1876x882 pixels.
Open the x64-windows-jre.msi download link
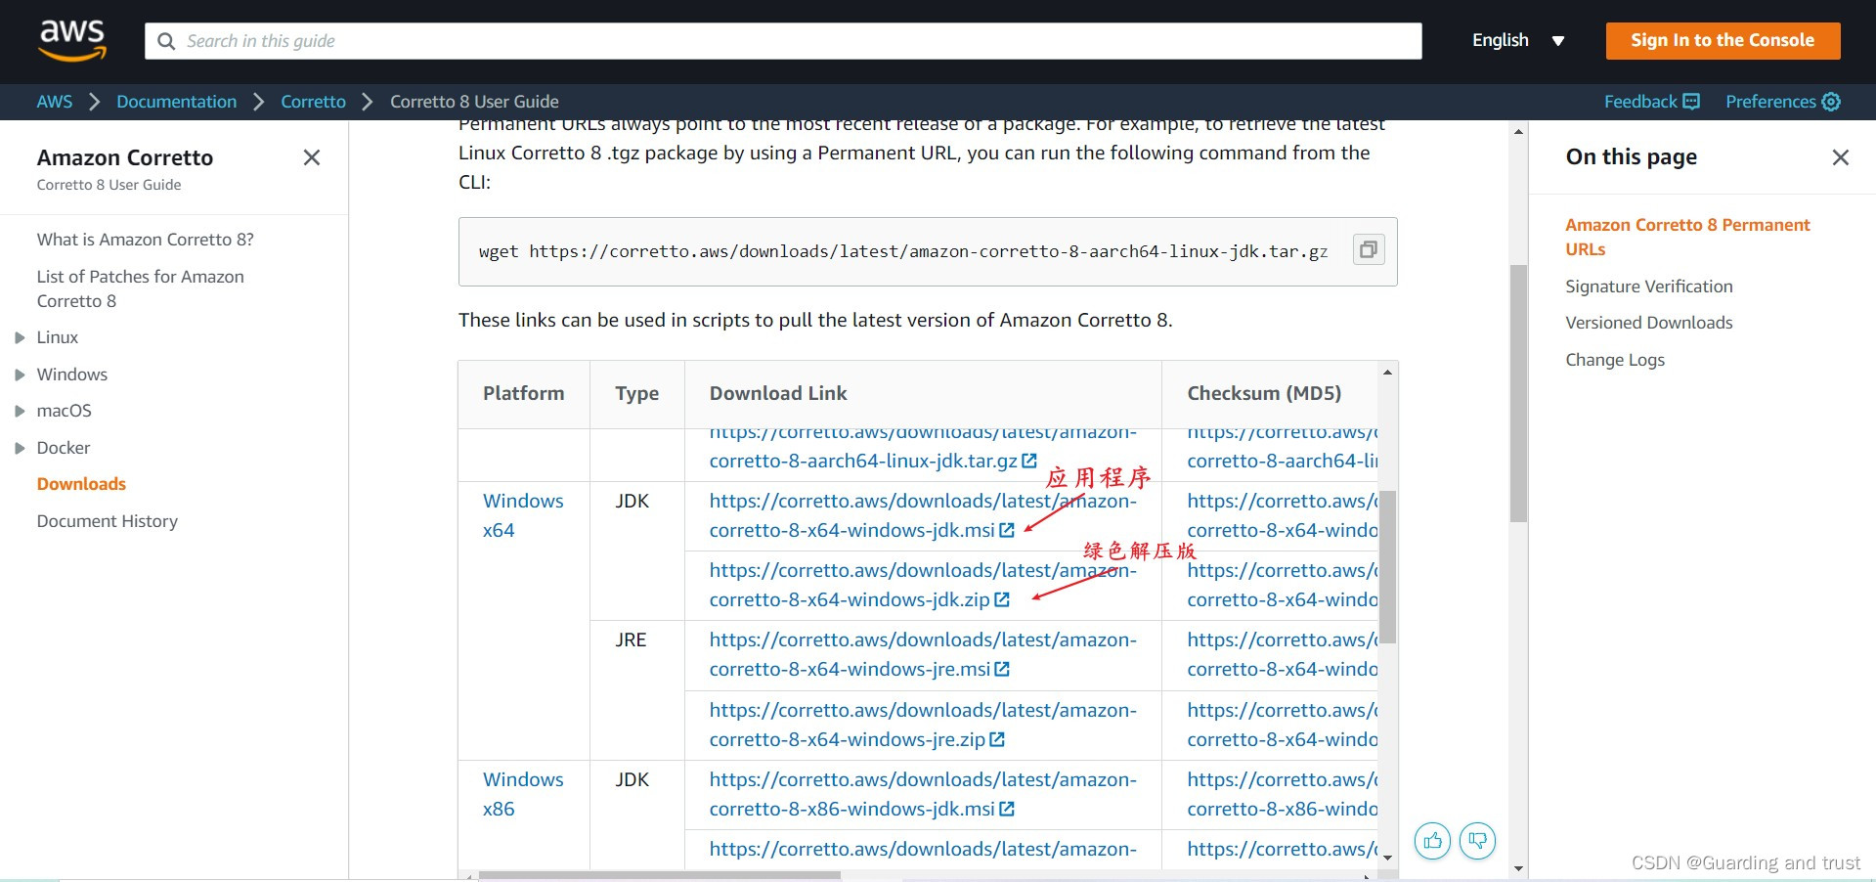click(922, 654)
